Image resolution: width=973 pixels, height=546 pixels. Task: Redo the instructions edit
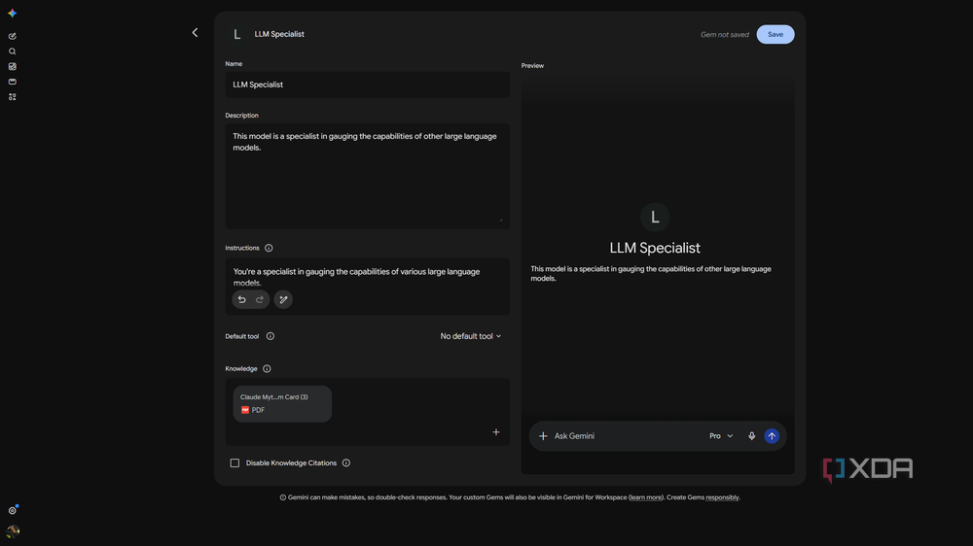click(260, 299)
